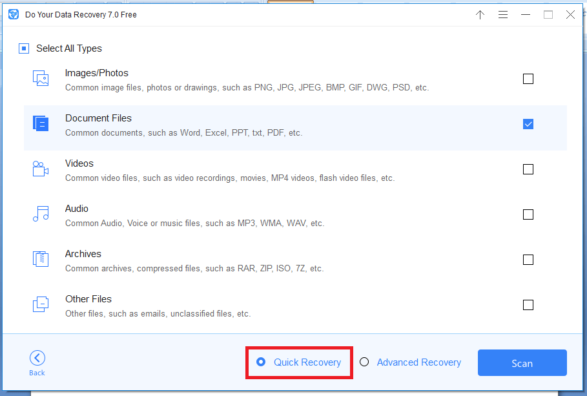Enable the Other Files checkbox

pyautogui.click(x=528, y=305)
